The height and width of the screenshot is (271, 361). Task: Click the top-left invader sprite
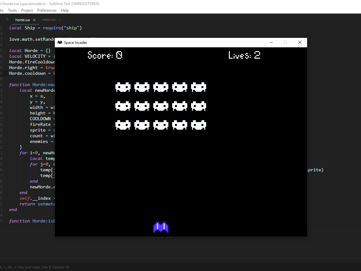(x=123, y=87)
